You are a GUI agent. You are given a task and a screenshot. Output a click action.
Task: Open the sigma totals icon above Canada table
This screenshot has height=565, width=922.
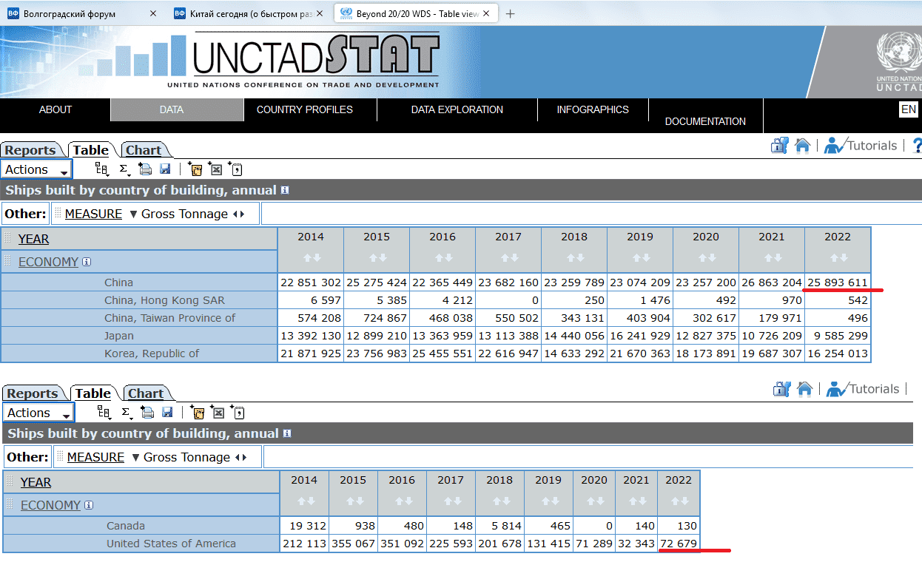127,413
